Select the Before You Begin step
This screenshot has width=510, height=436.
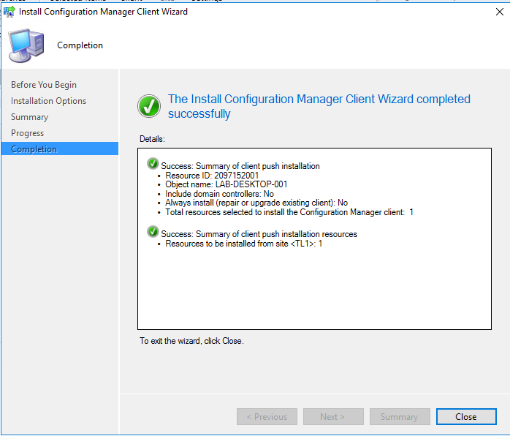click(x=44, y=85)
